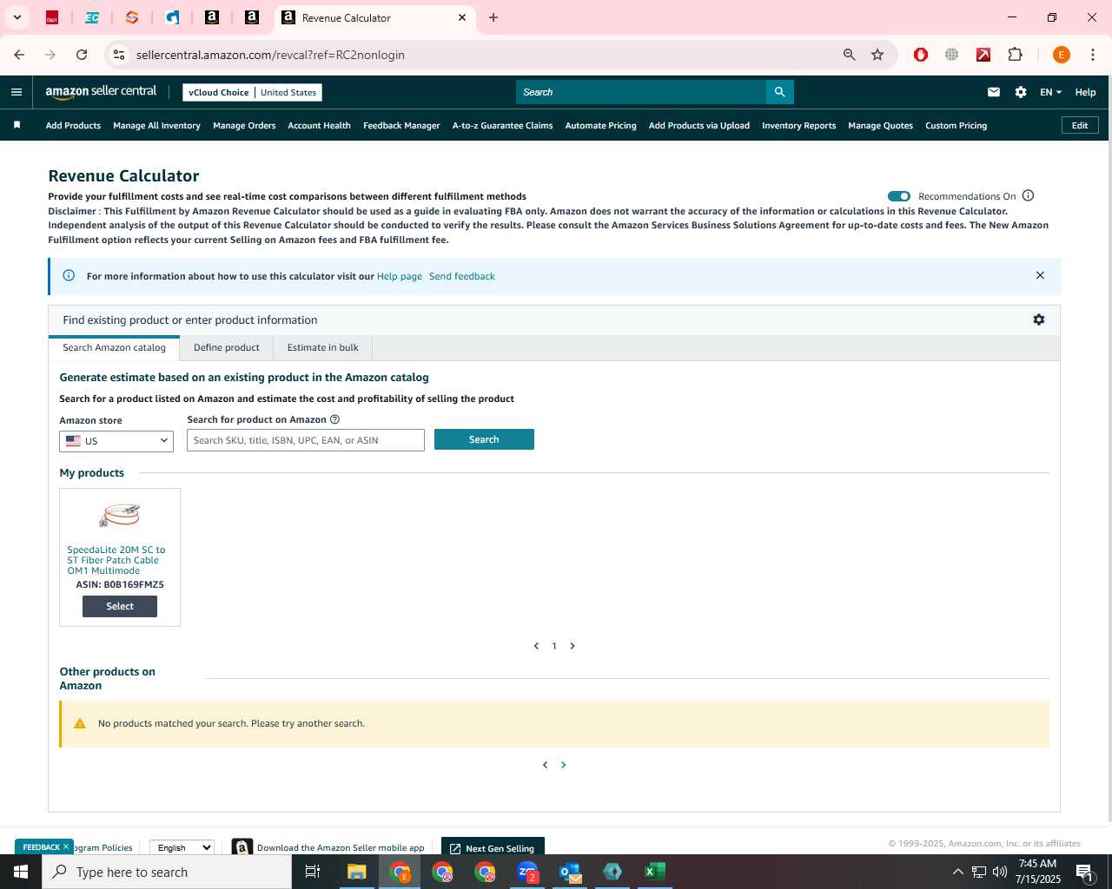Screen dimensions: 1112x889
Task: Expand the Amazon store US dropdown
Action: pyautogui.click(x=116, y=441)
